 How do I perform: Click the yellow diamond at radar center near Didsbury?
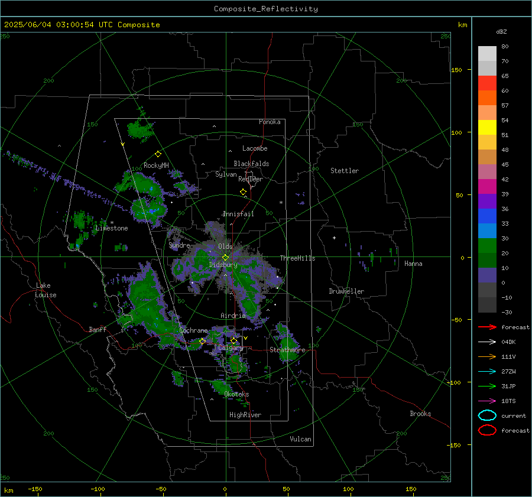click(x=225, y=258)
